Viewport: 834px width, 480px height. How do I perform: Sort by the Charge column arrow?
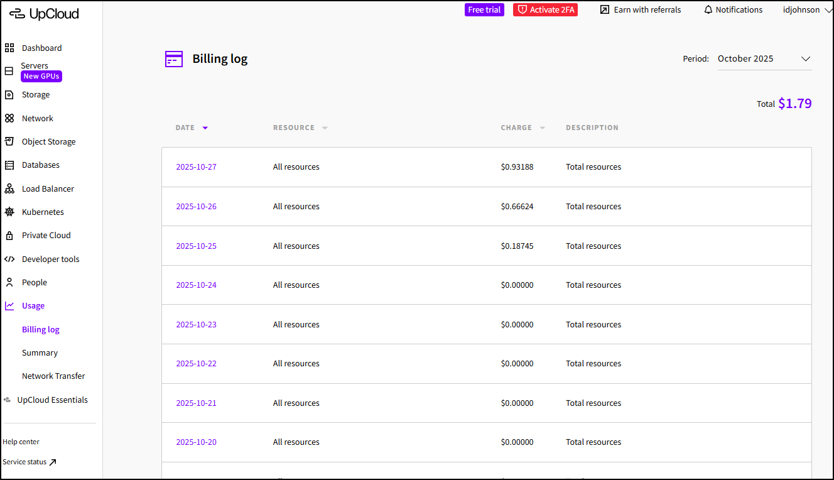pyautogui.click(x=542, y=128)
